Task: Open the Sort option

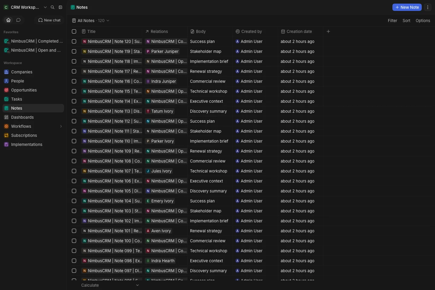Action: tap(406, 21)
